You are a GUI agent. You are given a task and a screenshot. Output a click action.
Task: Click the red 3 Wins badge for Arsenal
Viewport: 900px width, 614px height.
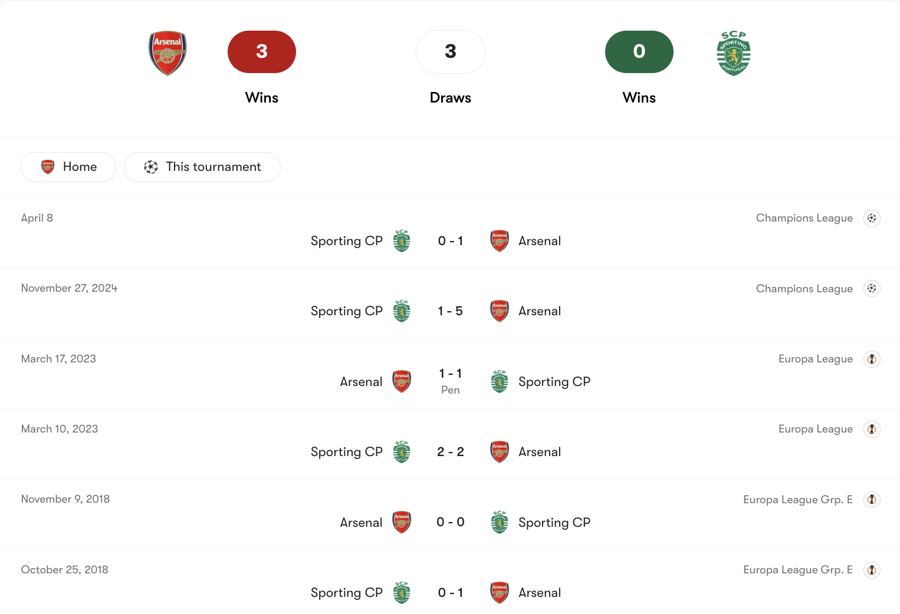261,52
